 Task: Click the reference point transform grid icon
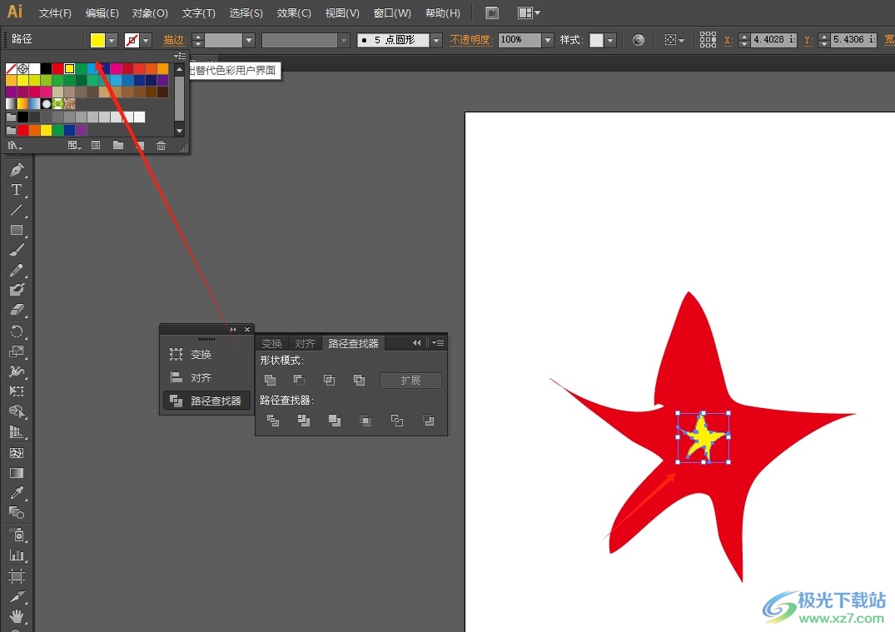click(x=708, y=39)
